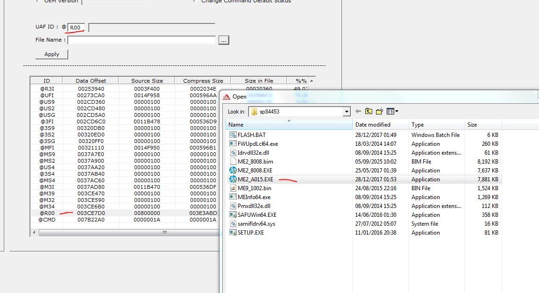This screenshot has width=539, height=293.
Task: Click the Apply button
Action: pyautogui.click(x=51, y=54)
